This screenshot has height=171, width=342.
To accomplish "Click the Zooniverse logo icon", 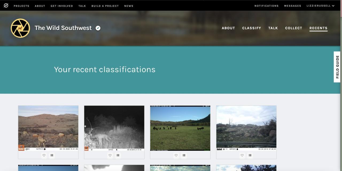I will pos(6,6).
